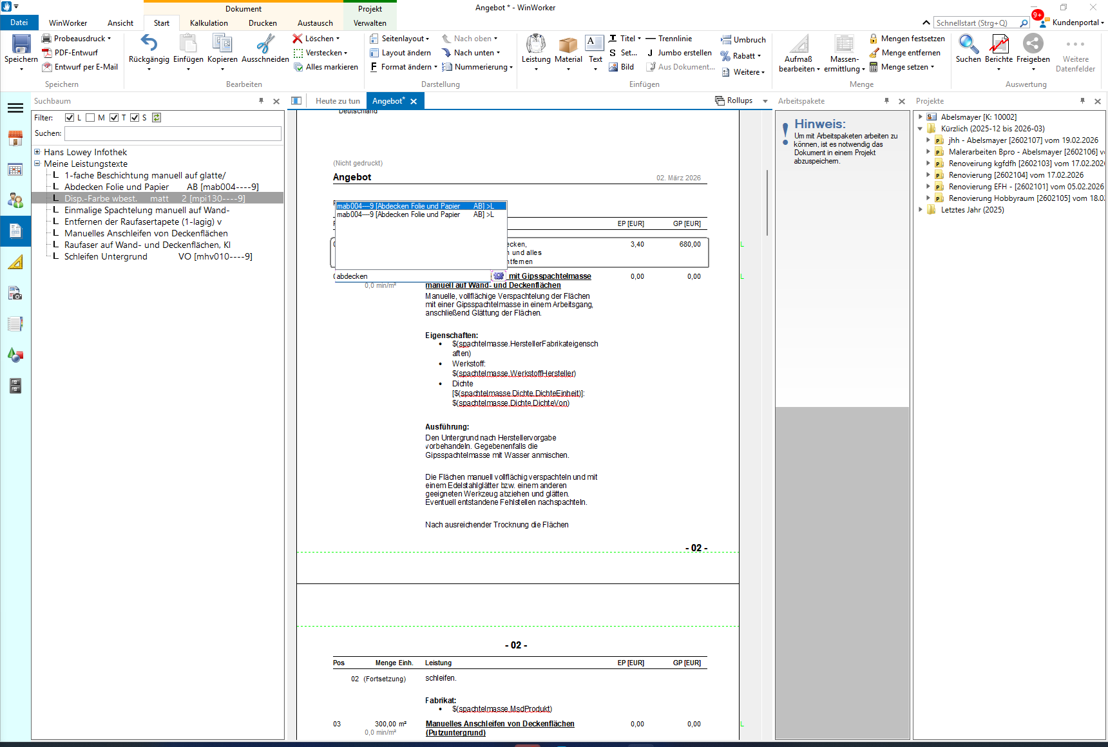Enable the M filter checkbox
Image resolution: width=1108 pixels, height=747 pixels.
point(90,118)
